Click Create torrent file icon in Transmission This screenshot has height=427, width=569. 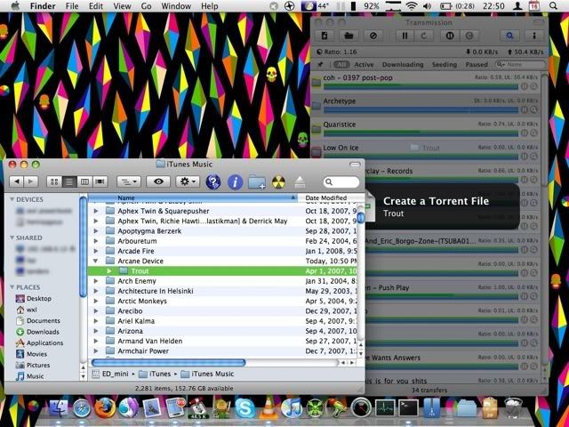(325, 36)
